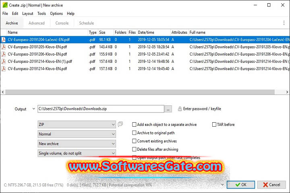Select file CV-Europass-20191214-Klovo-EN (1).pdf
The image size is (290, 193).
[40, 61]
